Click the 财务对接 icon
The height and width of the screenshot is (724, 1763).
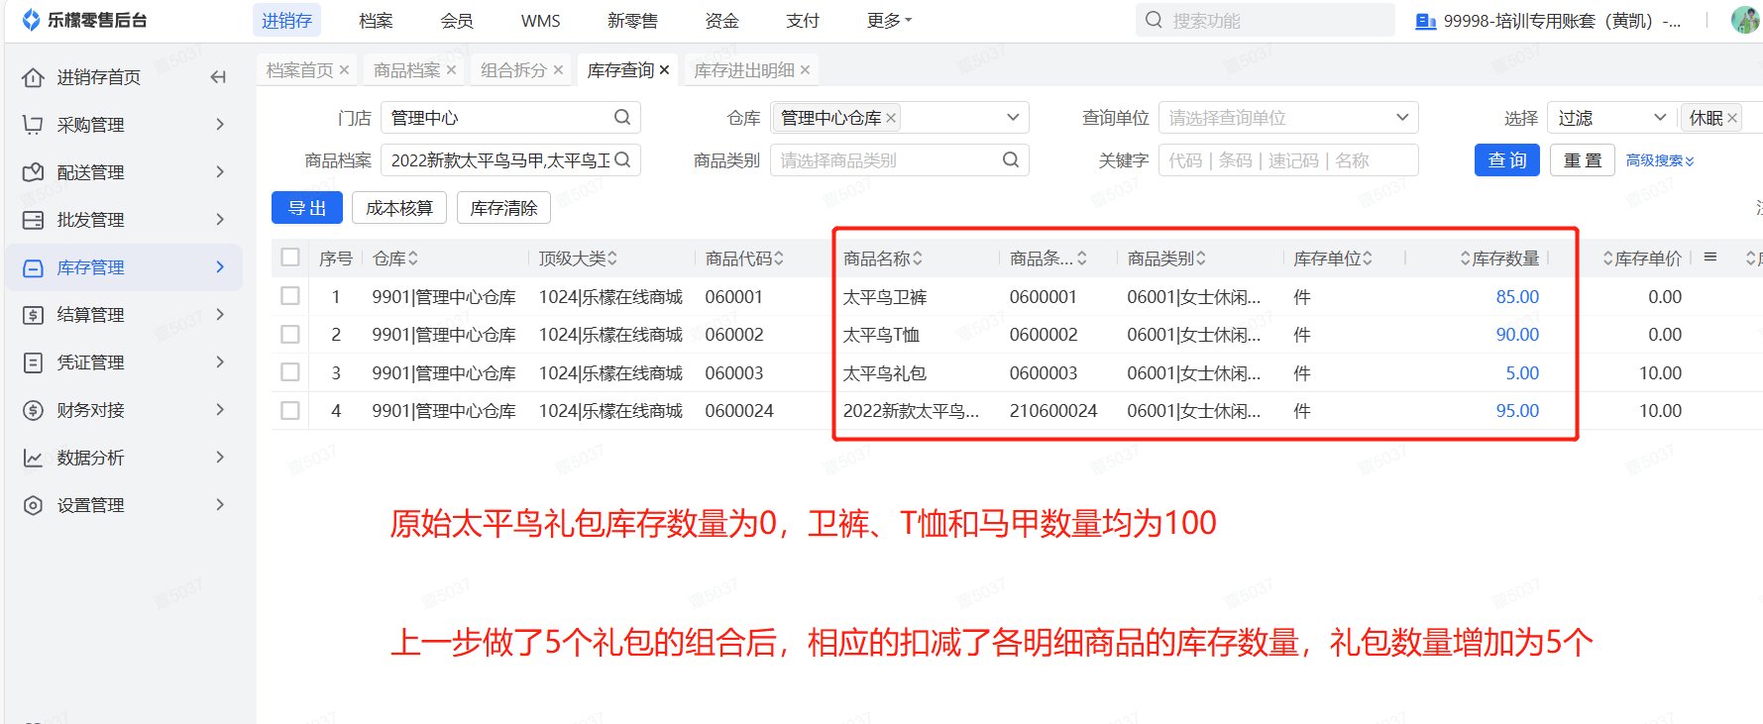pyautogui.click(x=33, y=410)
